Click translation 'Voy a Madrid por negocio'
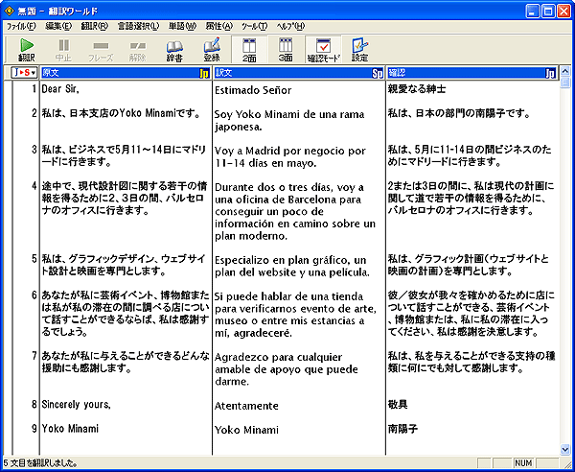 click(x=290, y=156)
